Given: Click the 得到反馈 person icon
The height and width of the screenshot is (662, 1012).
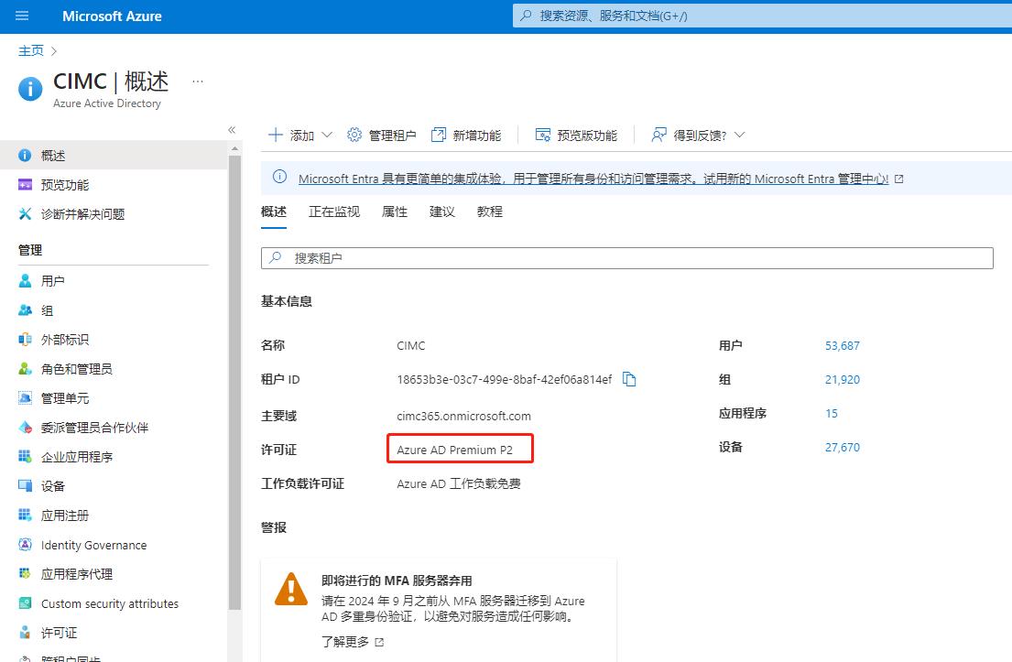Looking at the screenshot, I should tap(658, 135).
